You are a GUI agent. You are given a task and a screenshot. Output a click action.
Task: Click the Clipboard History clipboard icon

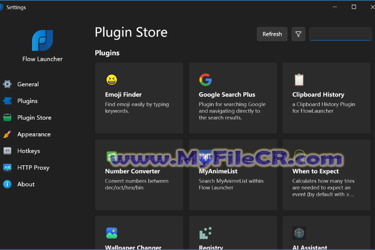[299, 80]
